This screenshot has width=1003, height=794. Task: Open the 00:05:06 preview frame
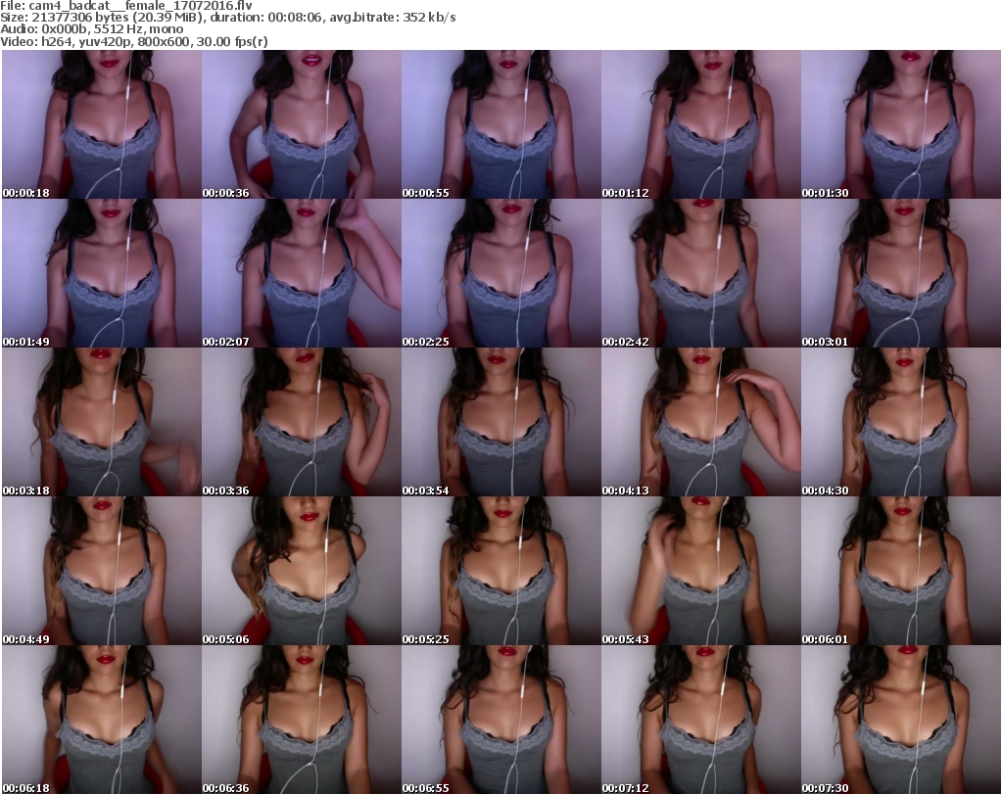click(302, 571)
